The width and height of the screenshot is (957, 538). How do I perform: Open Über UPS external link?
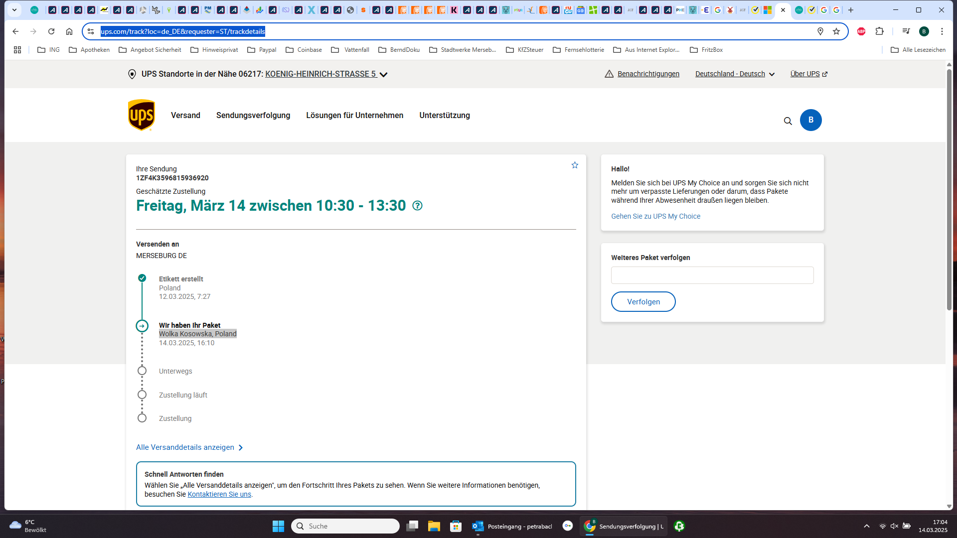coord(808,74)
